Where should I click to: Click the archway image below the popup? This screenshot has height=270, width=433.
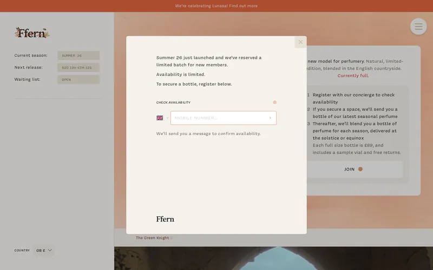pyautogui.click(x=274, y=259)
